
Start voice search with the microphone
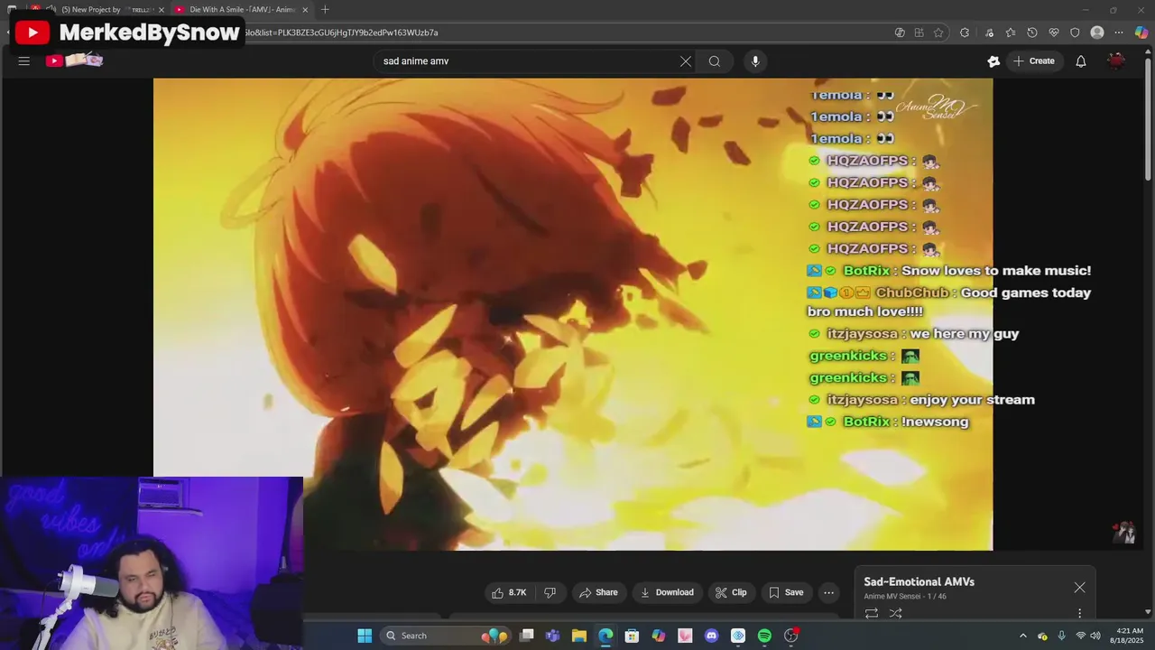[x=755, y=61]
